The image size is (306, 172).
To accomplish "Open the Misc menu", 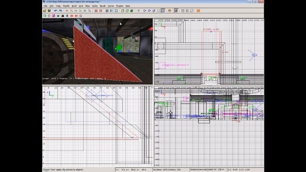I will 87,6.
